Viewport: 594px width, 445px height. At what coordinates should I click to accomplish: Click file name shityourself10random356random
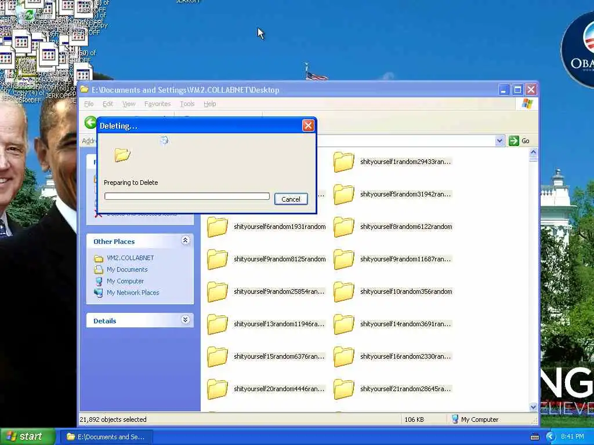(x=406, y=291)
